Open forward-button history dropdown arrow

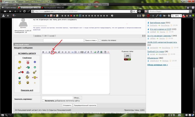click(18, 11)
